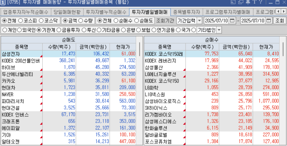The width and height of the screenshot is (287, 146).
Task: Click 수량(백주) header in 순매수 table
Action: click(x=202, y=47)
